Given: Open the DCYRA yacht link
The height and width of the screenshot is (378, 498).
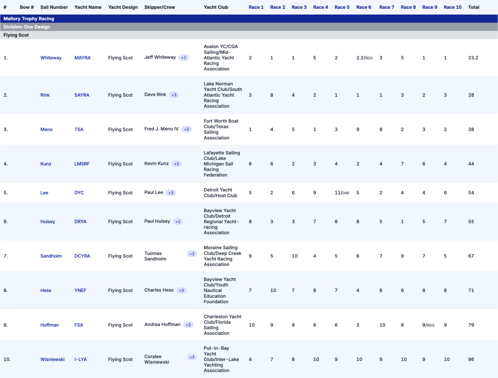Looking at the screenshot, I should pyautogui.click(x=82, y=256).
